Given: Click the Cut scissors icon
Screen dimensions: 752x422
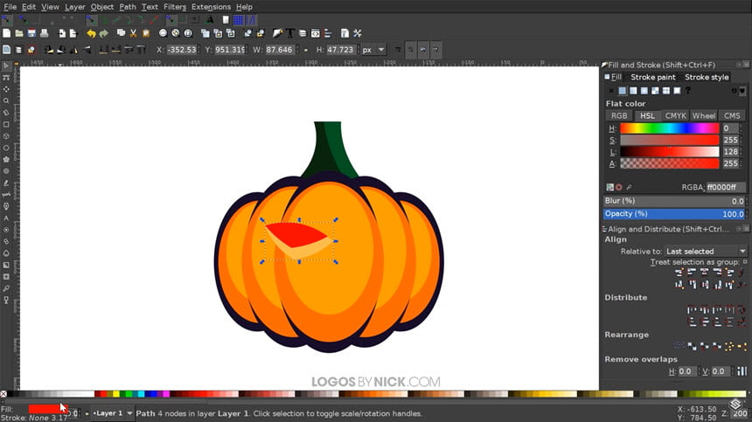Looking at the screenshot, I should point(133,33).
